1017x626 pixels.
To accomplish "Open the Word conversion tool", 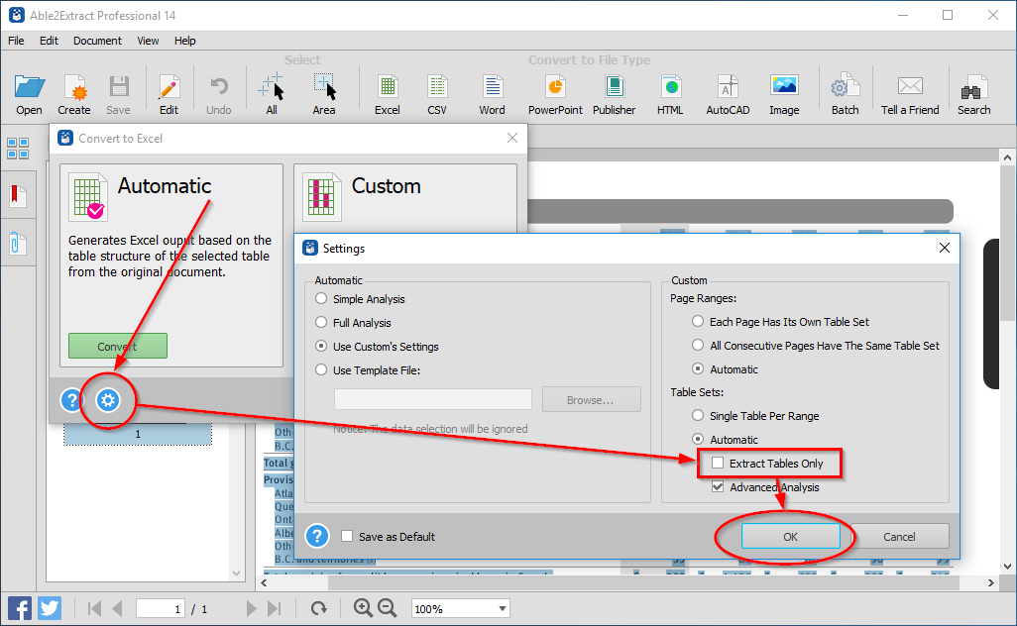I will pos(492,91).
